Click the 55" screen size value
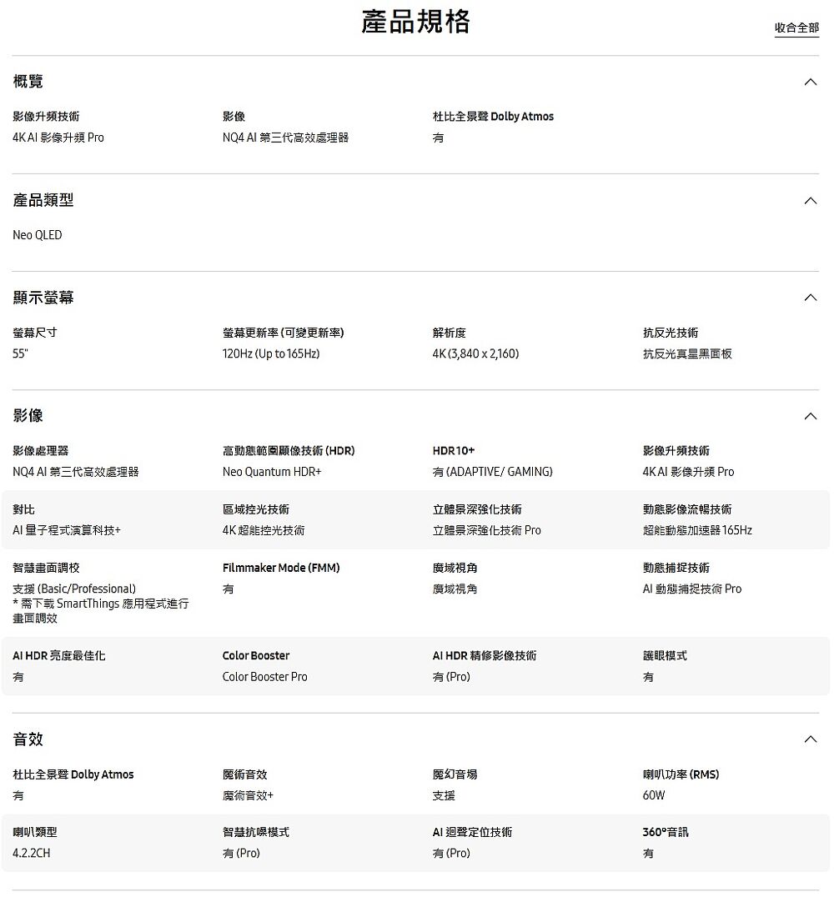834x902 pixels. click(20, 353)
